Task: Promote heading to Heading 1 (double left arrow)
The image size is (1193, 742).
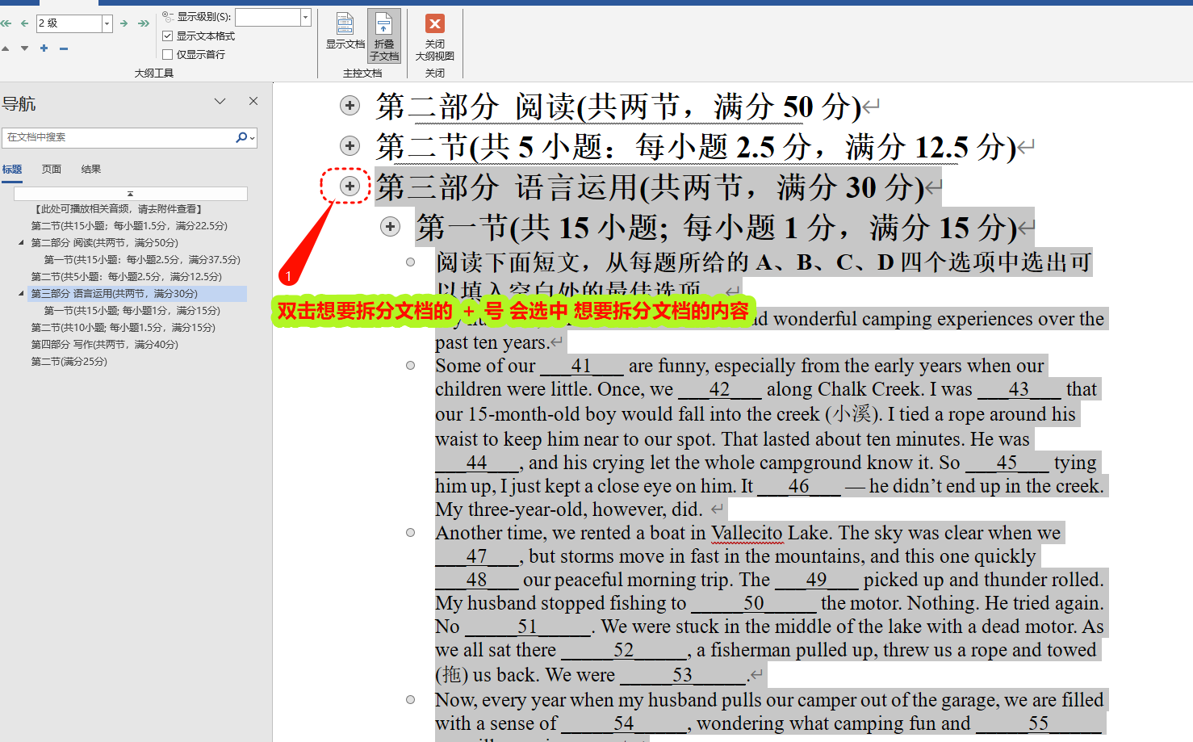Action: tap(6, 23)
